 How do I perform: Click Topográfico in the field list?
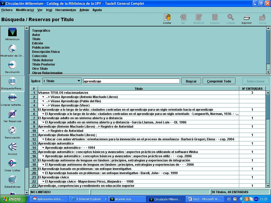click(x=41, y=31)
